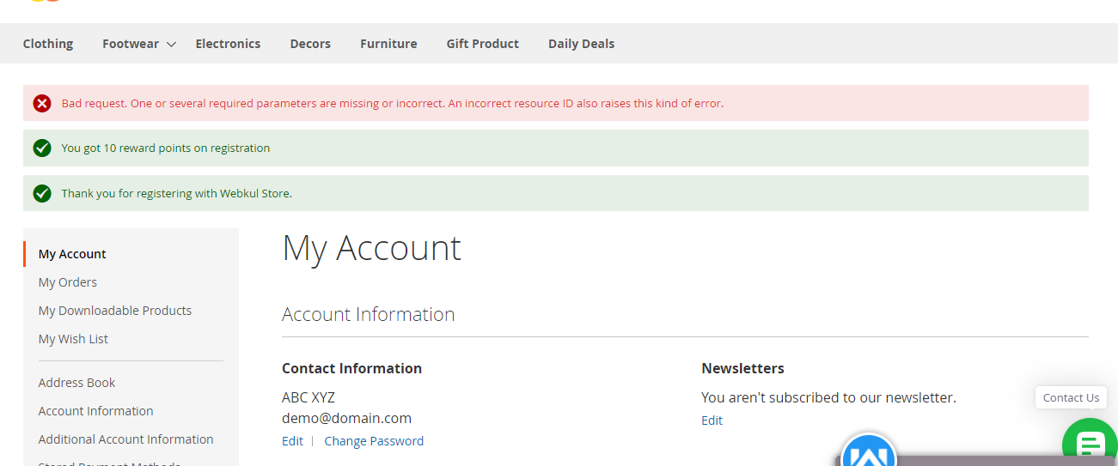This screenshot has width=1118, height=466.
Task: Edit the newsletter subscription
Action: (x=712, y=421)
